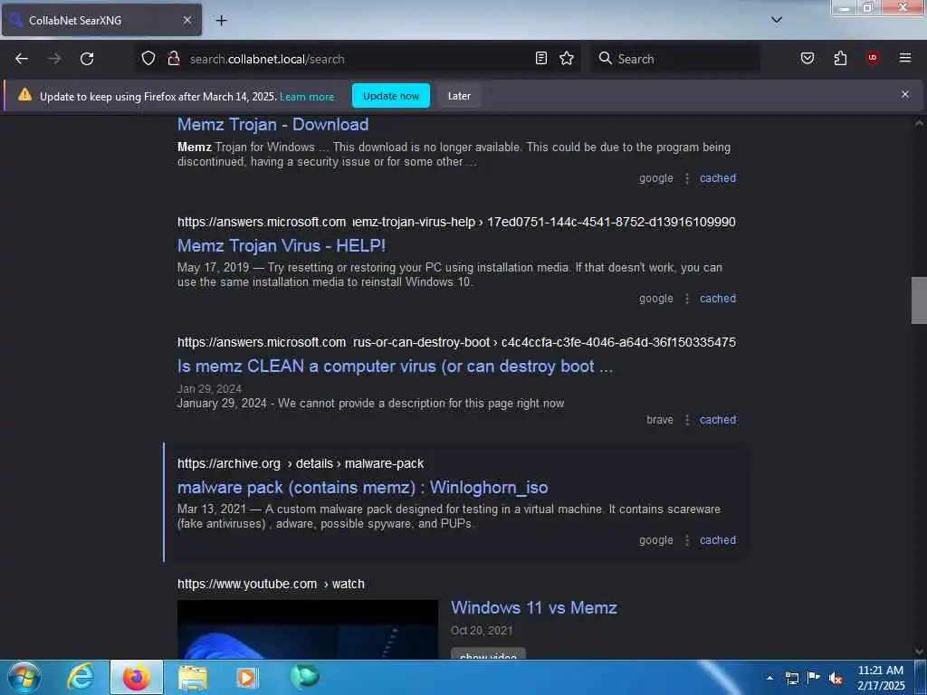Open cached link for Memz Trojan Download
927x695 pixels.
click(x=718, y=178)
